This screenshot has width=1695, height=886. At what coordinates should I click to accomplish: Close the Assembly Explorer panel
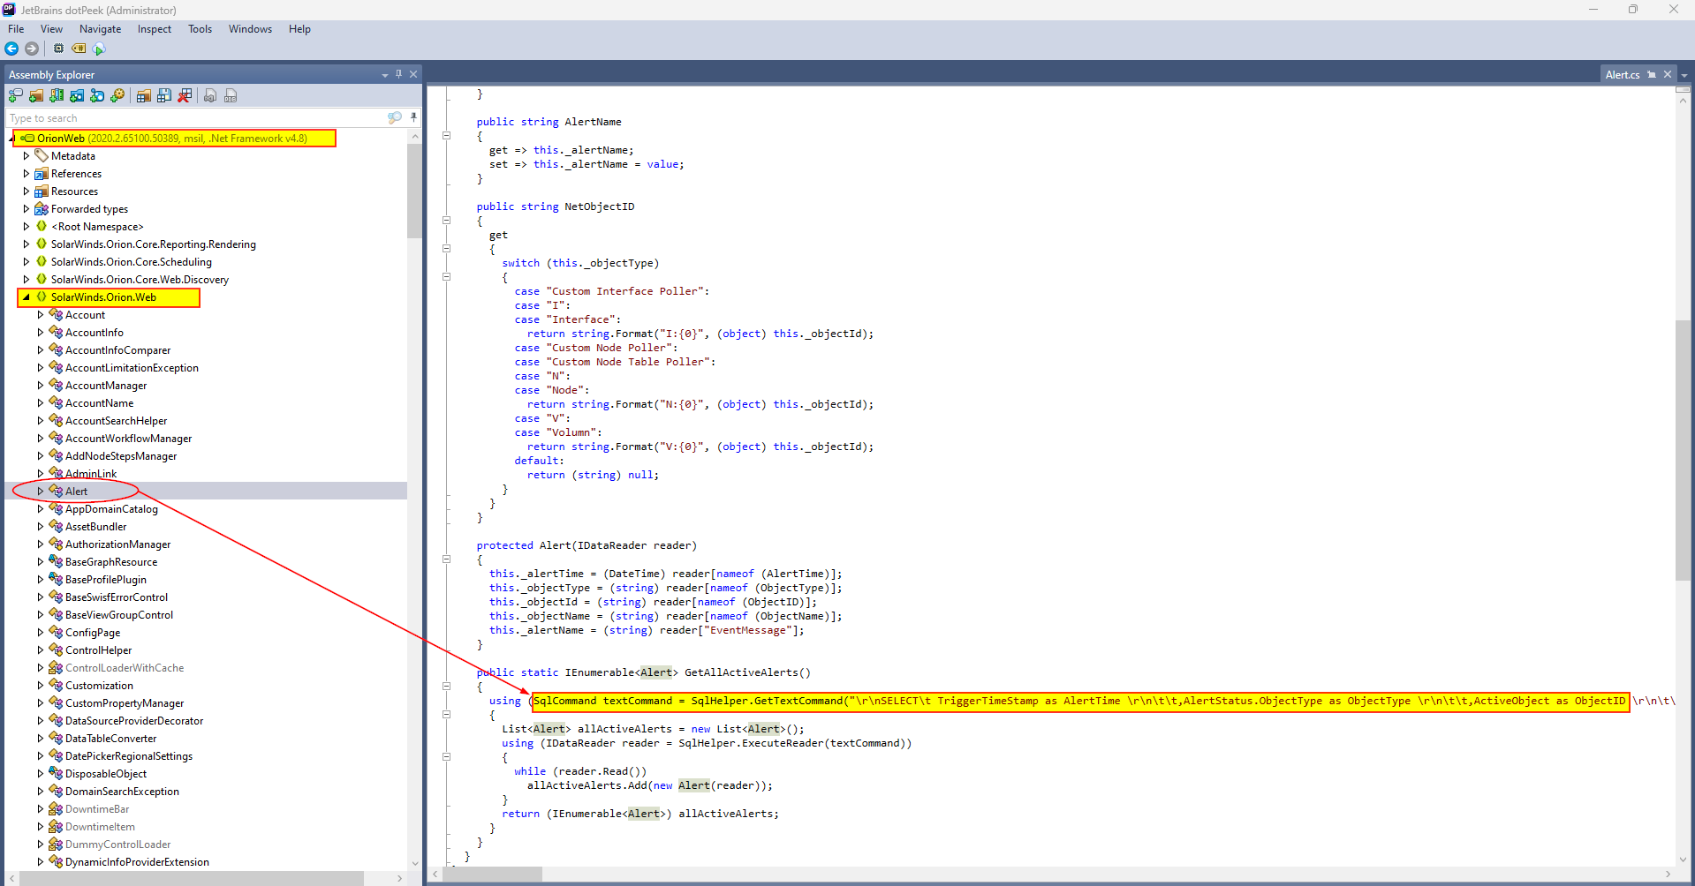(x=412, y=74)
